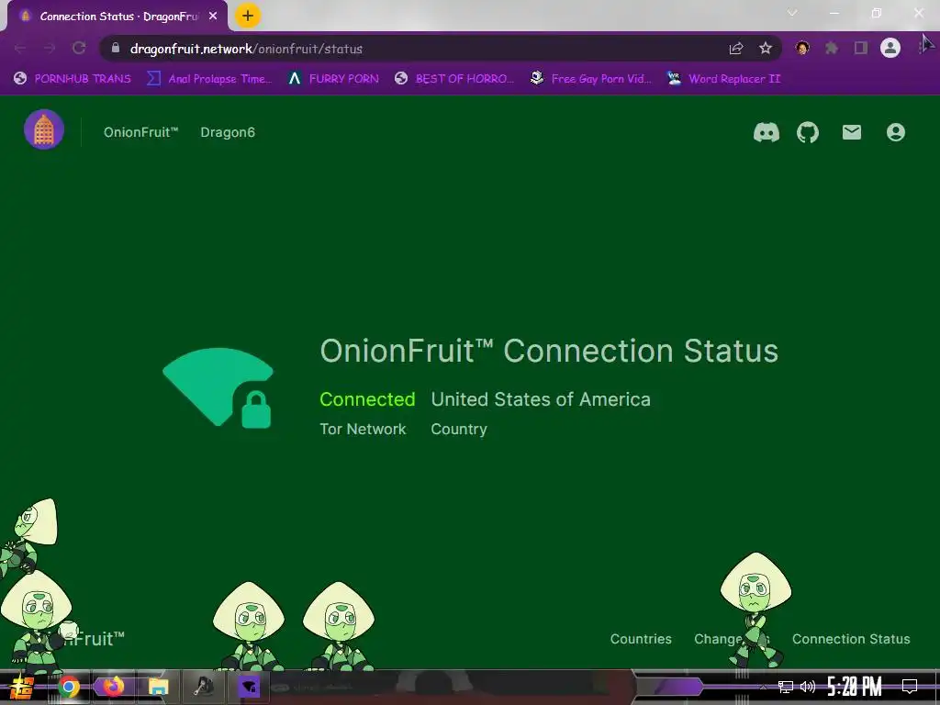Screen dimensions: 940x705
Task: Launch Firefox from the taskbar
Action: pyautogui.click(x=113, y=686)
